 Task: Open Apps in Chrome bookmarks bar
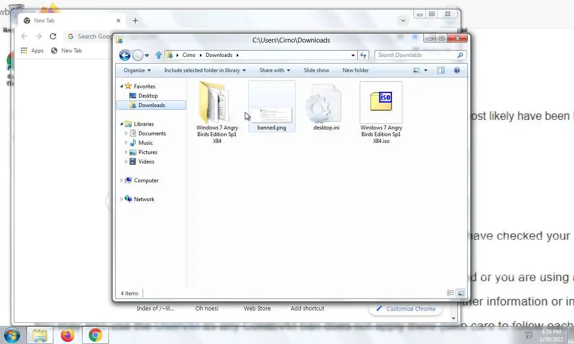32,51
